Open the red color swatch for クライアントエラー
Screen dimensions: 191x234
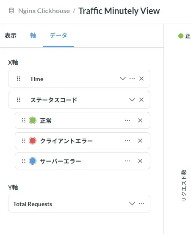[33, 141]
